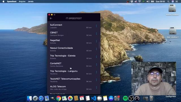Launch Visual Studio Code from the Dock
181x102 pixels.
point(94,98)
